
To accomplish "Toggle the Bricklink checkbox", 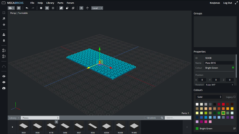I will [x=145, y=118].
